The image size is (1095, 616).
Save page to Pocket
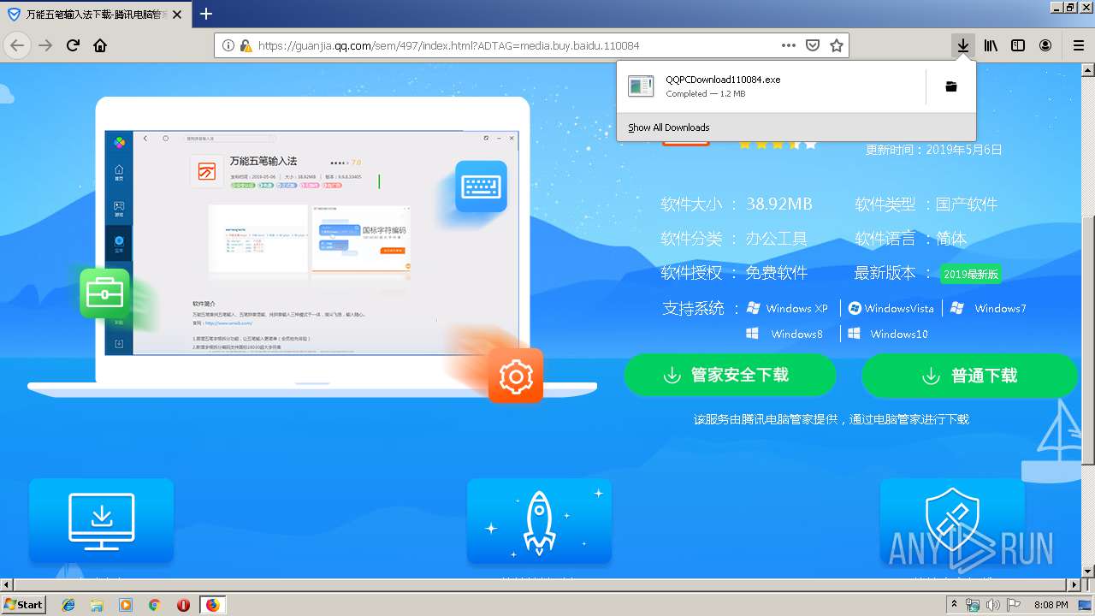tap(813, 45)
